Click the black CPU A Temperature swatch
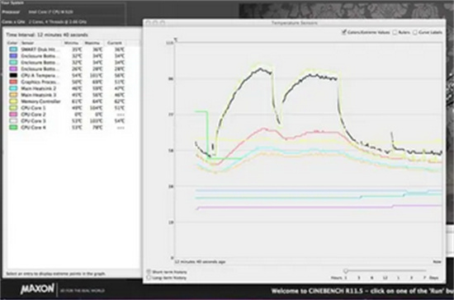 tap(13, 76)
